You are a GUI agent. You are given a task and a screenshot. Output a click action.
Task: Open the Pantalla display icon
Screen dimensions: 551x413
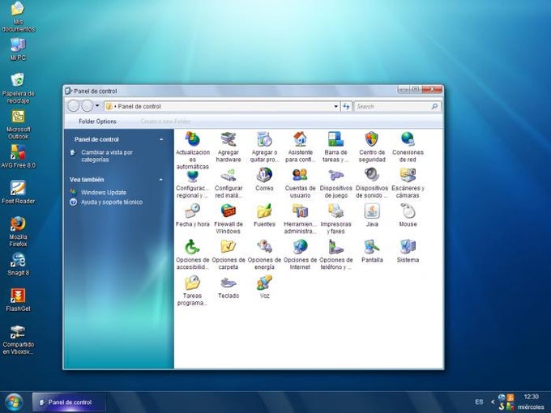(x=372, y=247)
